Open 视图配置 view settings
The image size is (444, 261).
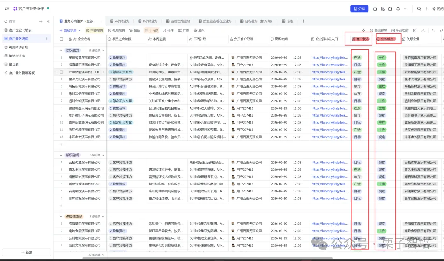(116, 30)
